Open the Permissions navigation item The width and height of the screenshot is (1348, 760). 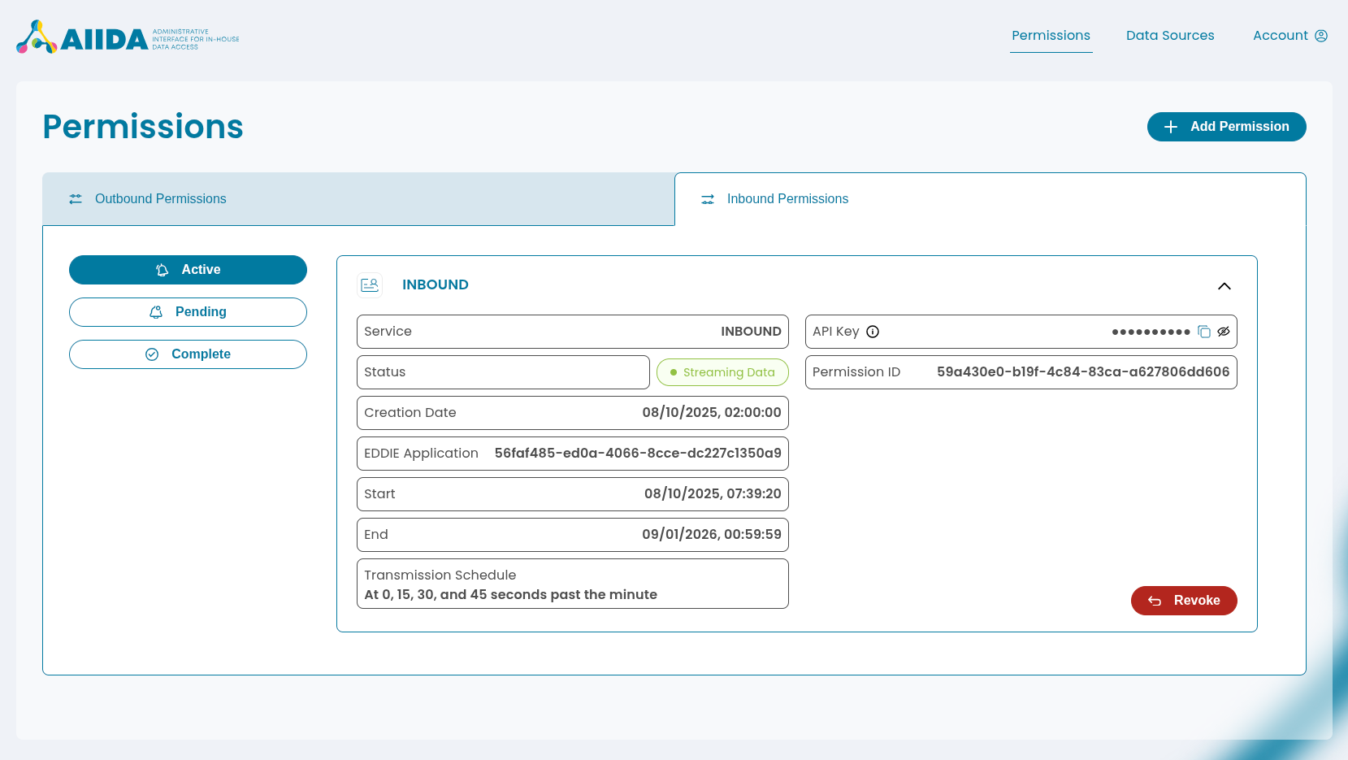[x=1051, y=35]
